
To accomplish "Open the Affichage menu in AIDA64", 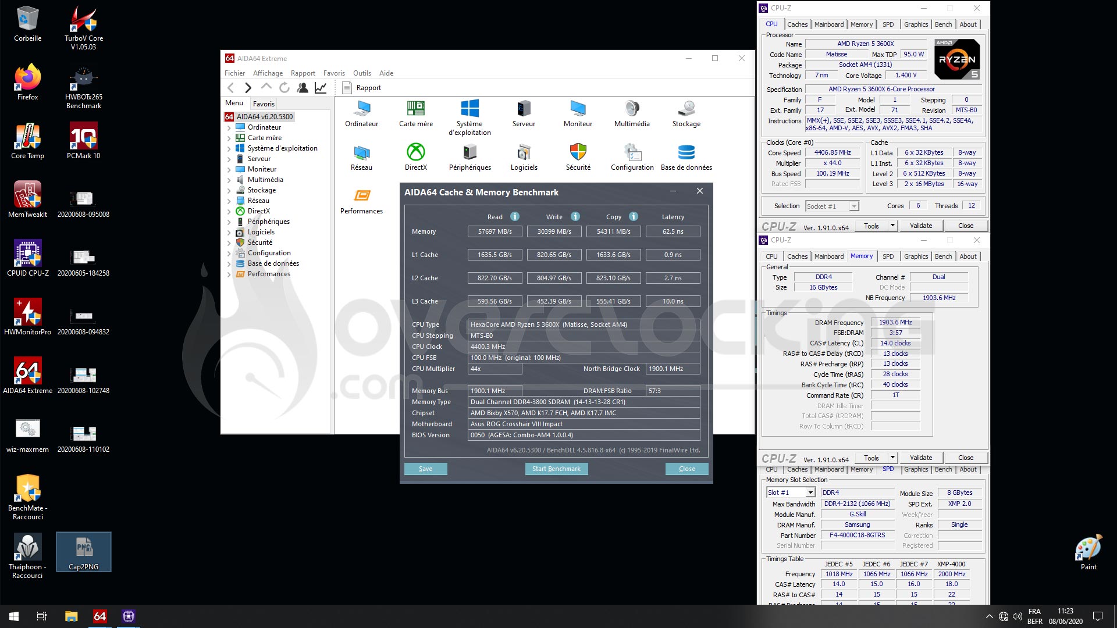I will point(268,73).
